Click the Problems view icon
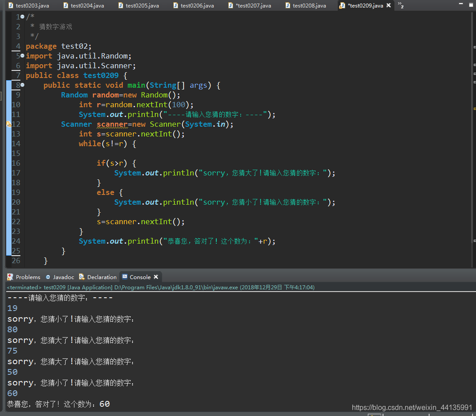 click(10, 277)
